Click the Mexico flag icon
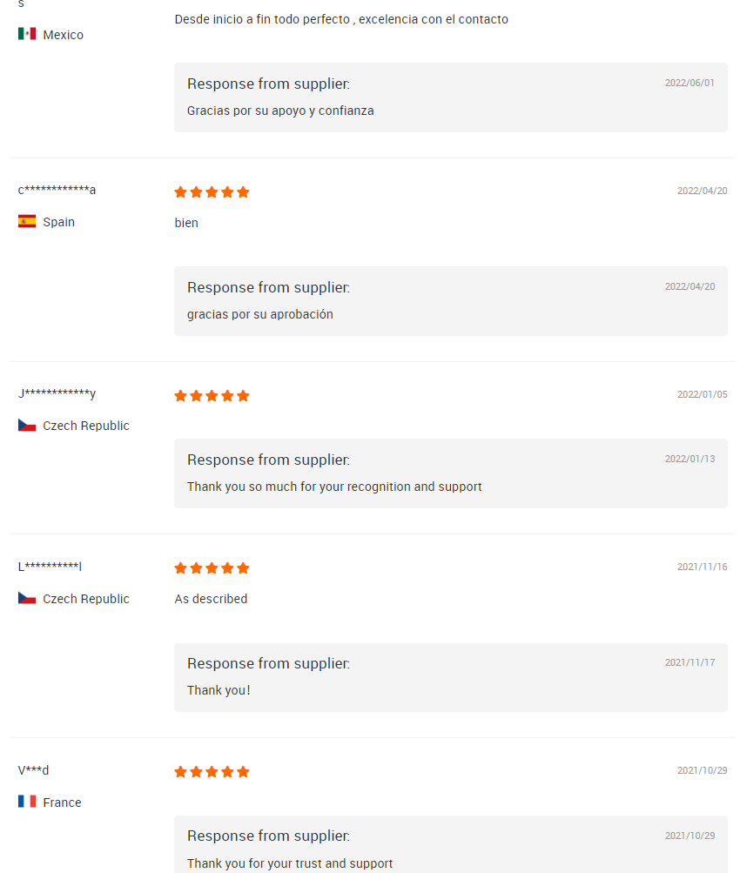This screenshot has height=873, width=740. tap(27, 34)
